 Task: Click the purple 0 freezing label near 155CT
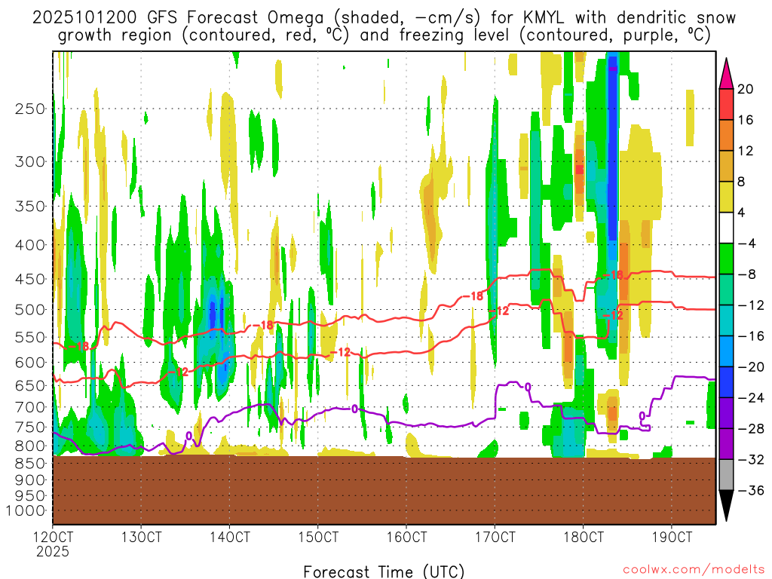point(354,409)
